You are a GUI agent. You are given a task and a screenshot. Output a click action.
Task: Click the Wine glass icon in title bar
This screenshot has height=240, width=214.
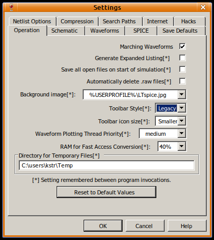pyautogui.click(x=11, y=7)
